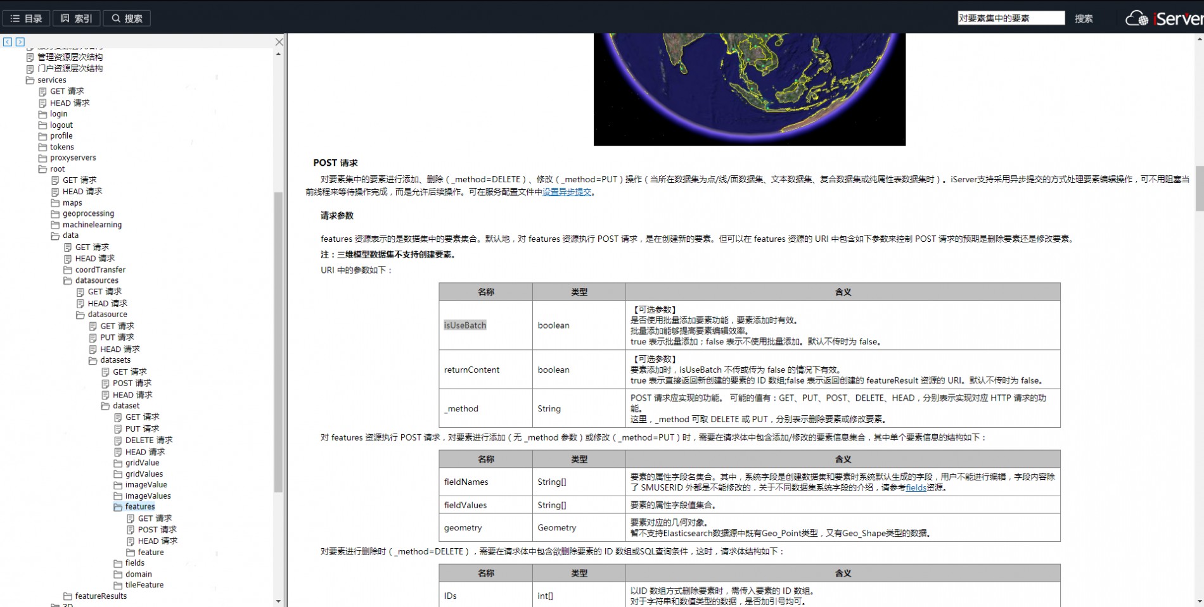This screenshot has height=607, width=1204.
Task: Click the gridValues folder icon
Action: (x=118, y=474)
